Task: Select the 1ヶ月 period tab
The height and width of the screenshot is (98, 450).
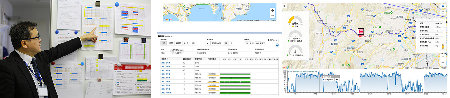Action: pos(186,43)
